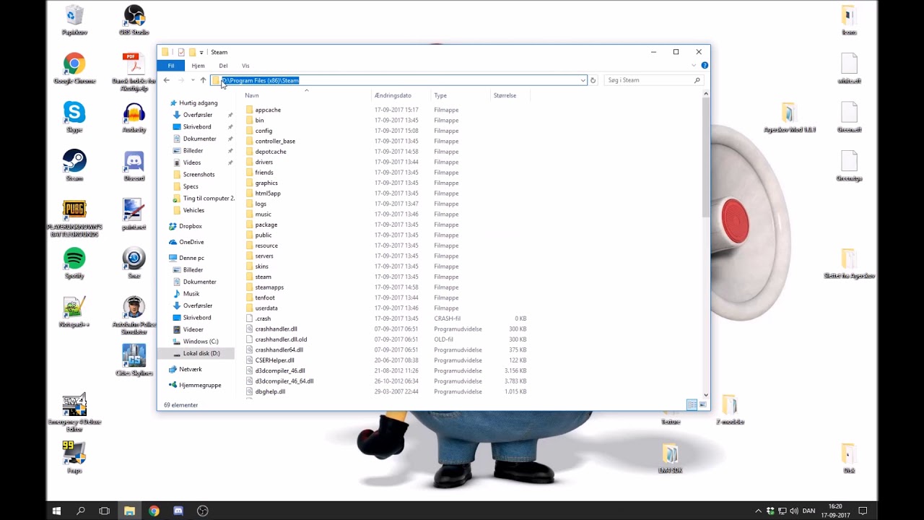Open the Notepad++ desktop shortcut
Image resolution: width=924 pixels, height=520 pixels.
coord(74,312)
